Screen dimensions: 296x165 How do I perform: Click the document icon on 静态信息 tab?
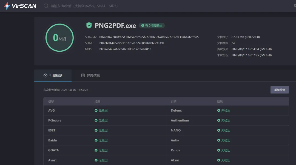point(83,76)
